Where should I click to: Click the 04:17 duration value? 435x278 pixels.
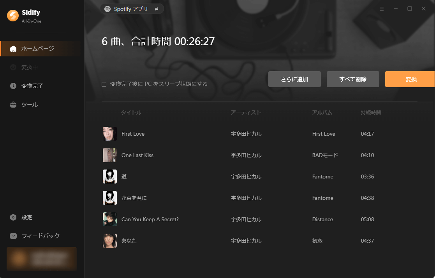coord(367,134)
